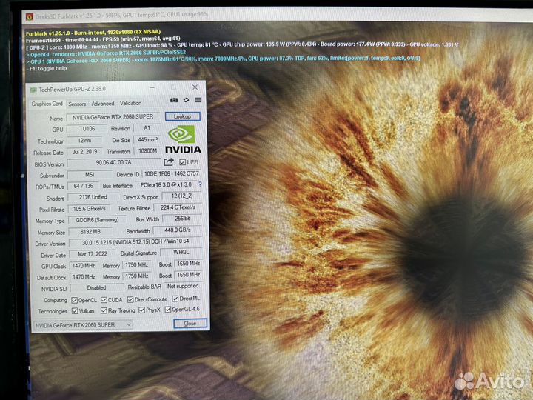Toggle the OpenCL checkbox
The width and height of the screenshot is (533, 400).
75,300
